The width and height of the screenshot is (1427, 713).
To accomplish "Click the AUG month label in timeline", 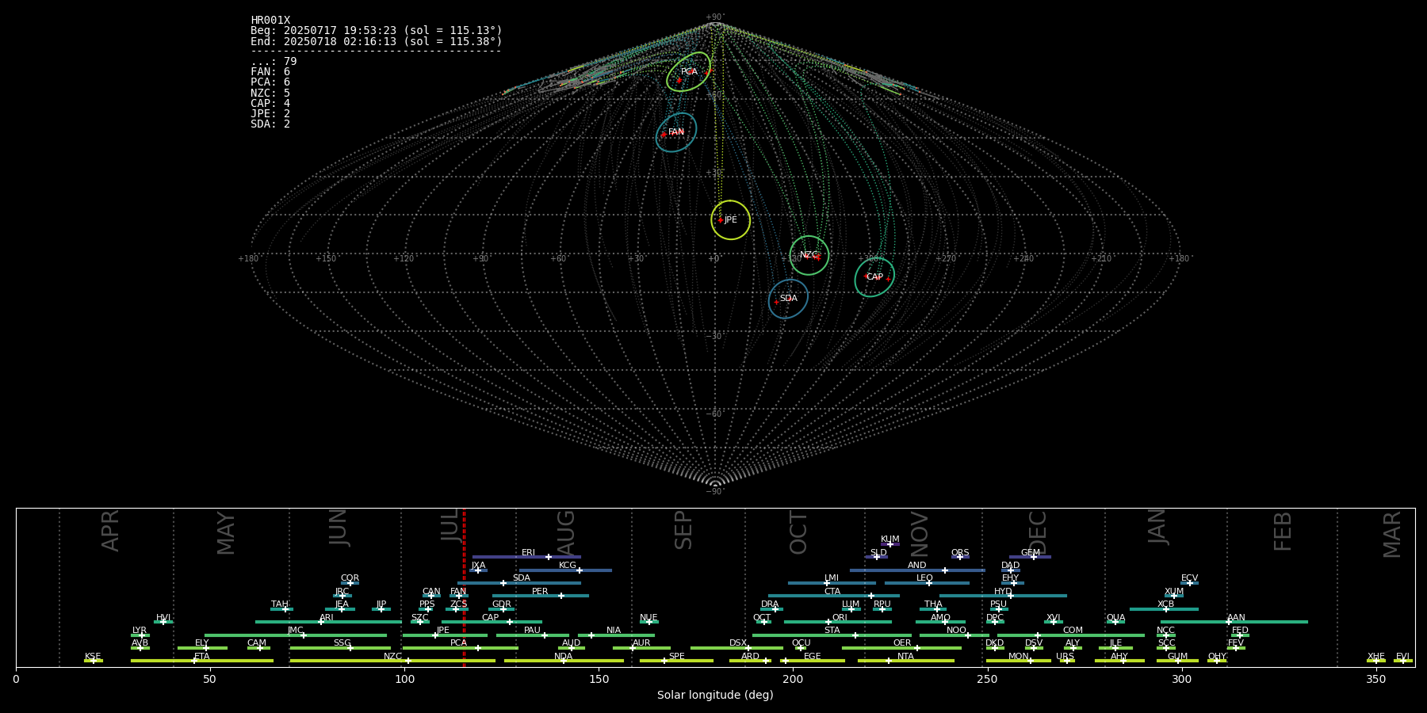I will pos(565,533).
